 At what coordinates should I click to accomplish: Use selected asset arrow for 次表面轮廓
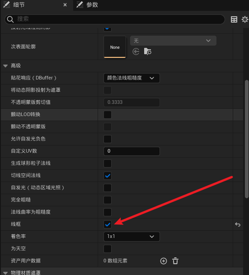[136, 51]
